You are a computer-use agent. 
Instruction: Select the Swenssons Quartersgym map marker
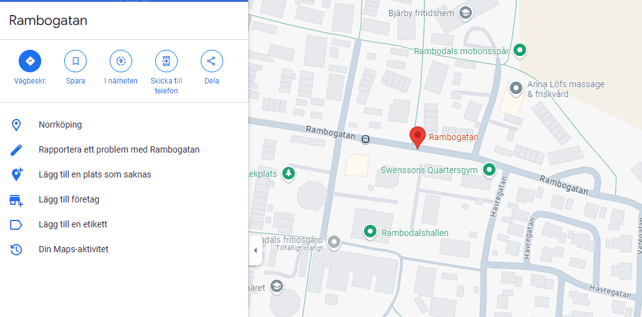[490, 169]
